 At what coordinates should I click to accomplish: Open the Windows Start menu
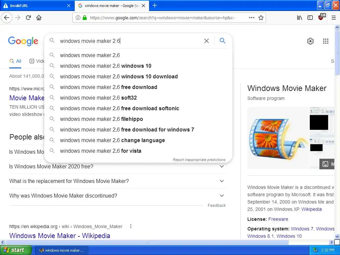tap(16, 250)
